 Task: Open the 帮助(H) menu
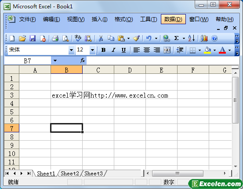click(x=225, y=19)
